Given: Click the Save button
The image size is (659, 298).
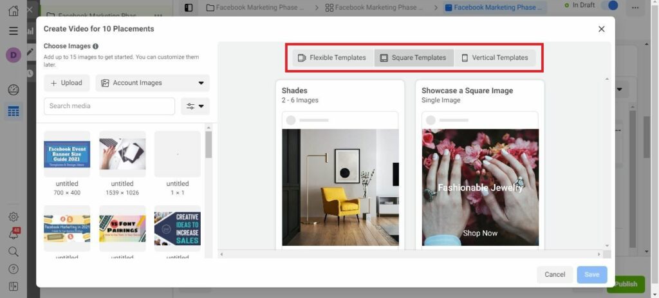Looking at the screenshot, I should coord(592,274).
